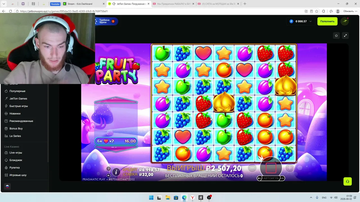Screen dimensions: 360x202
Task: Open the browser reader view icon
Action: (311, 11)
